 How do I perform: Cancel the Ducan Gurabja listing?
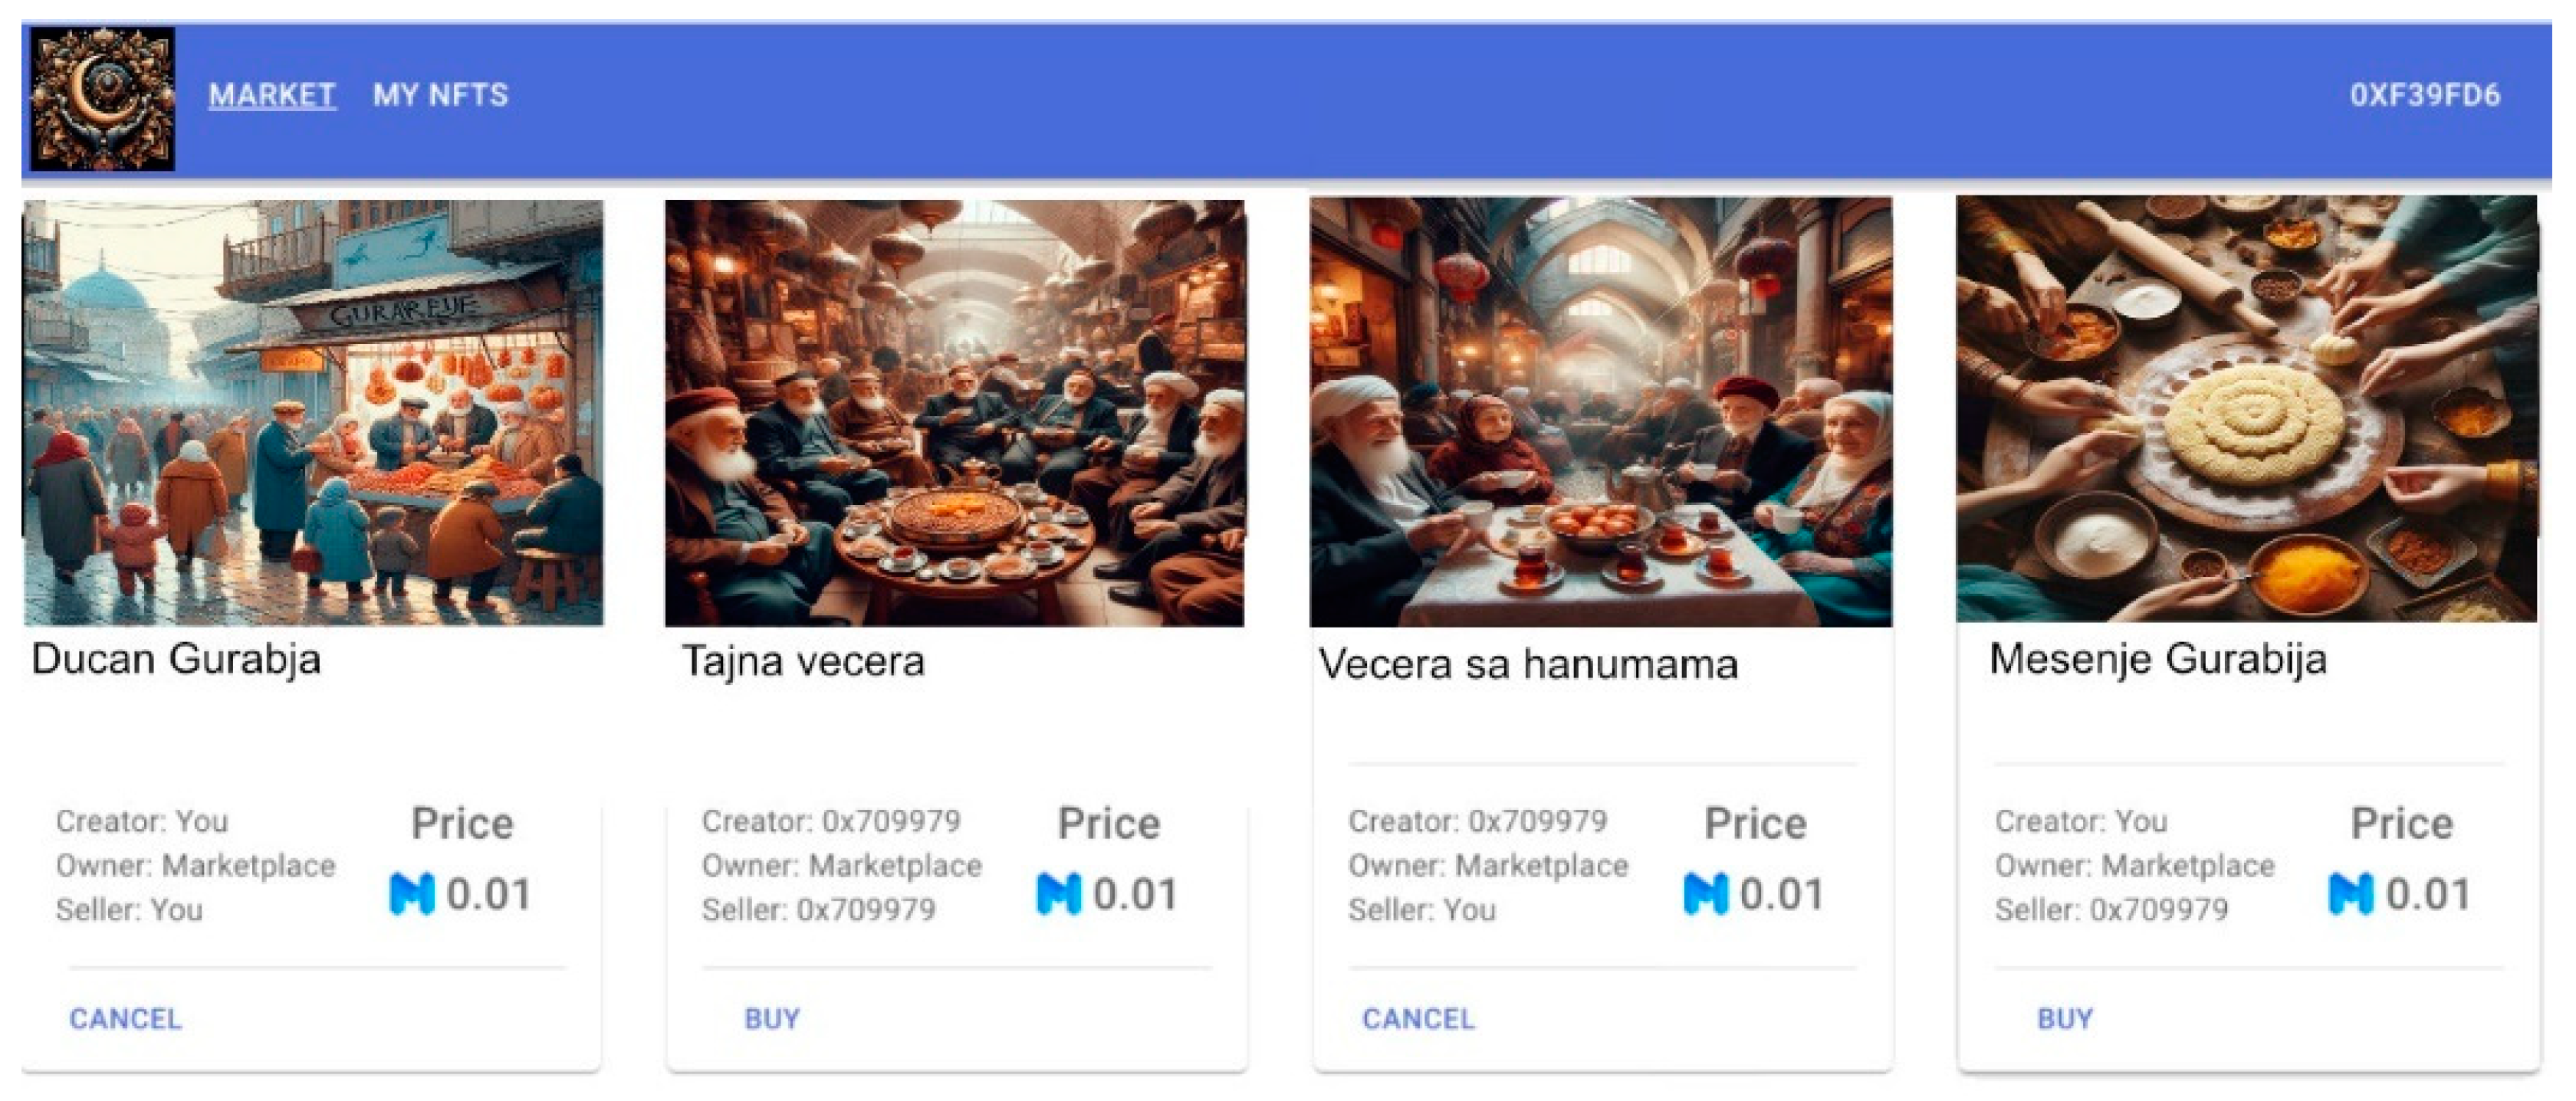pos(126,1018)
